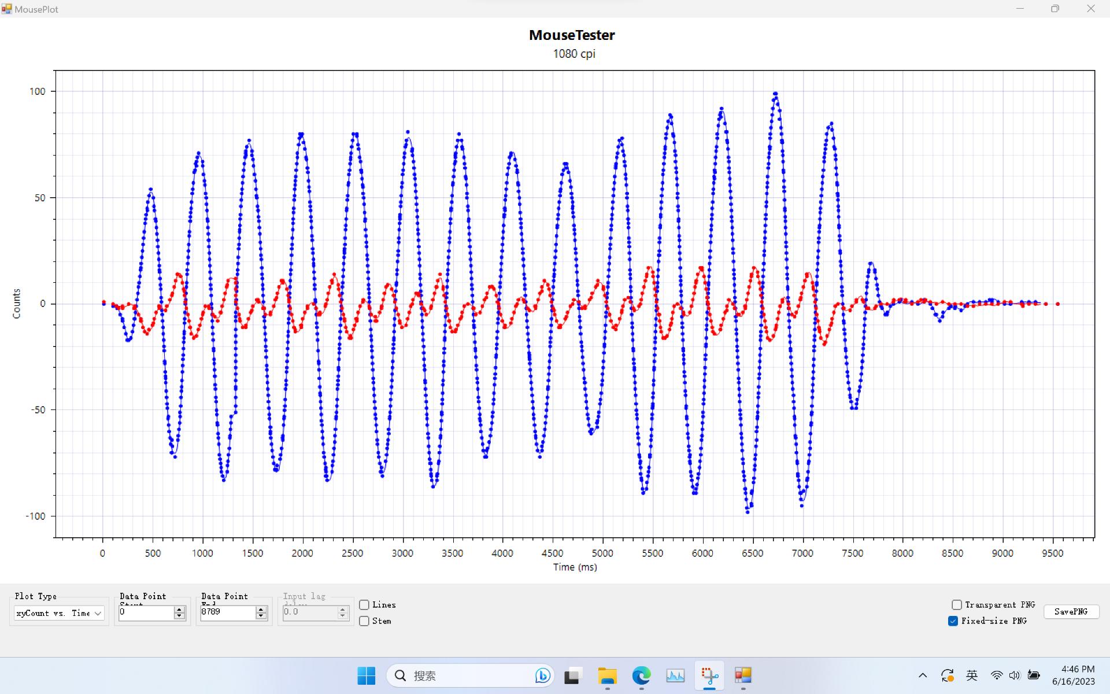This screenshot has width=1110, height=694.
Task: Open the Windows Start menu
Action: coord(366,675)
